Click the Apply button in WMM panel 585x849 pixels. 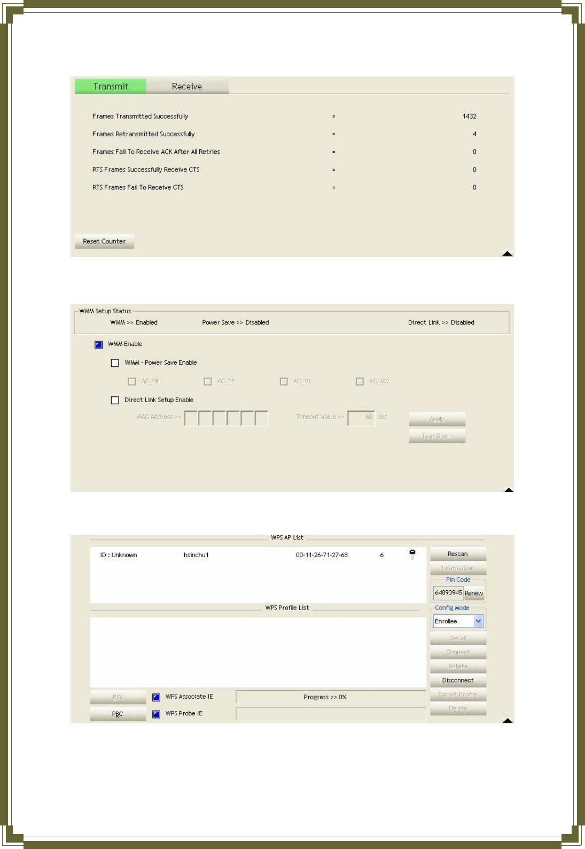pyautogui.click(x=437, y=419)
